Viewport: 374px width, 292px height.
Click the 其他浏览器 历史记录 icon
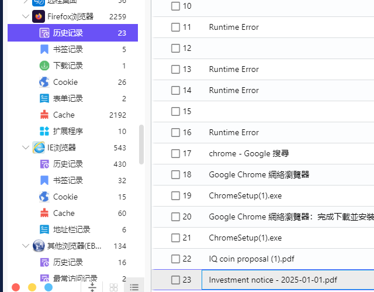(x=44, y=262)
